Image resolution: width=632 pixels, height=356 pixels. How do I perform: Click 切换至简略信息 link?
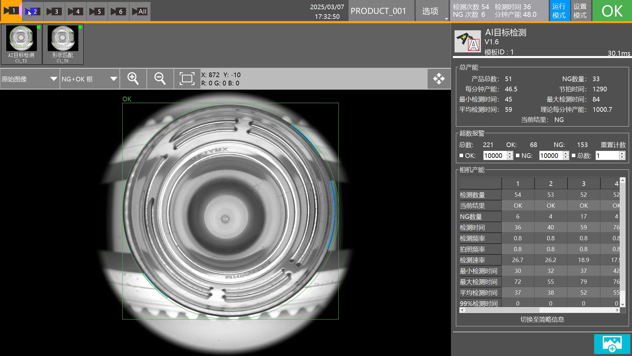tap(542, 319)
